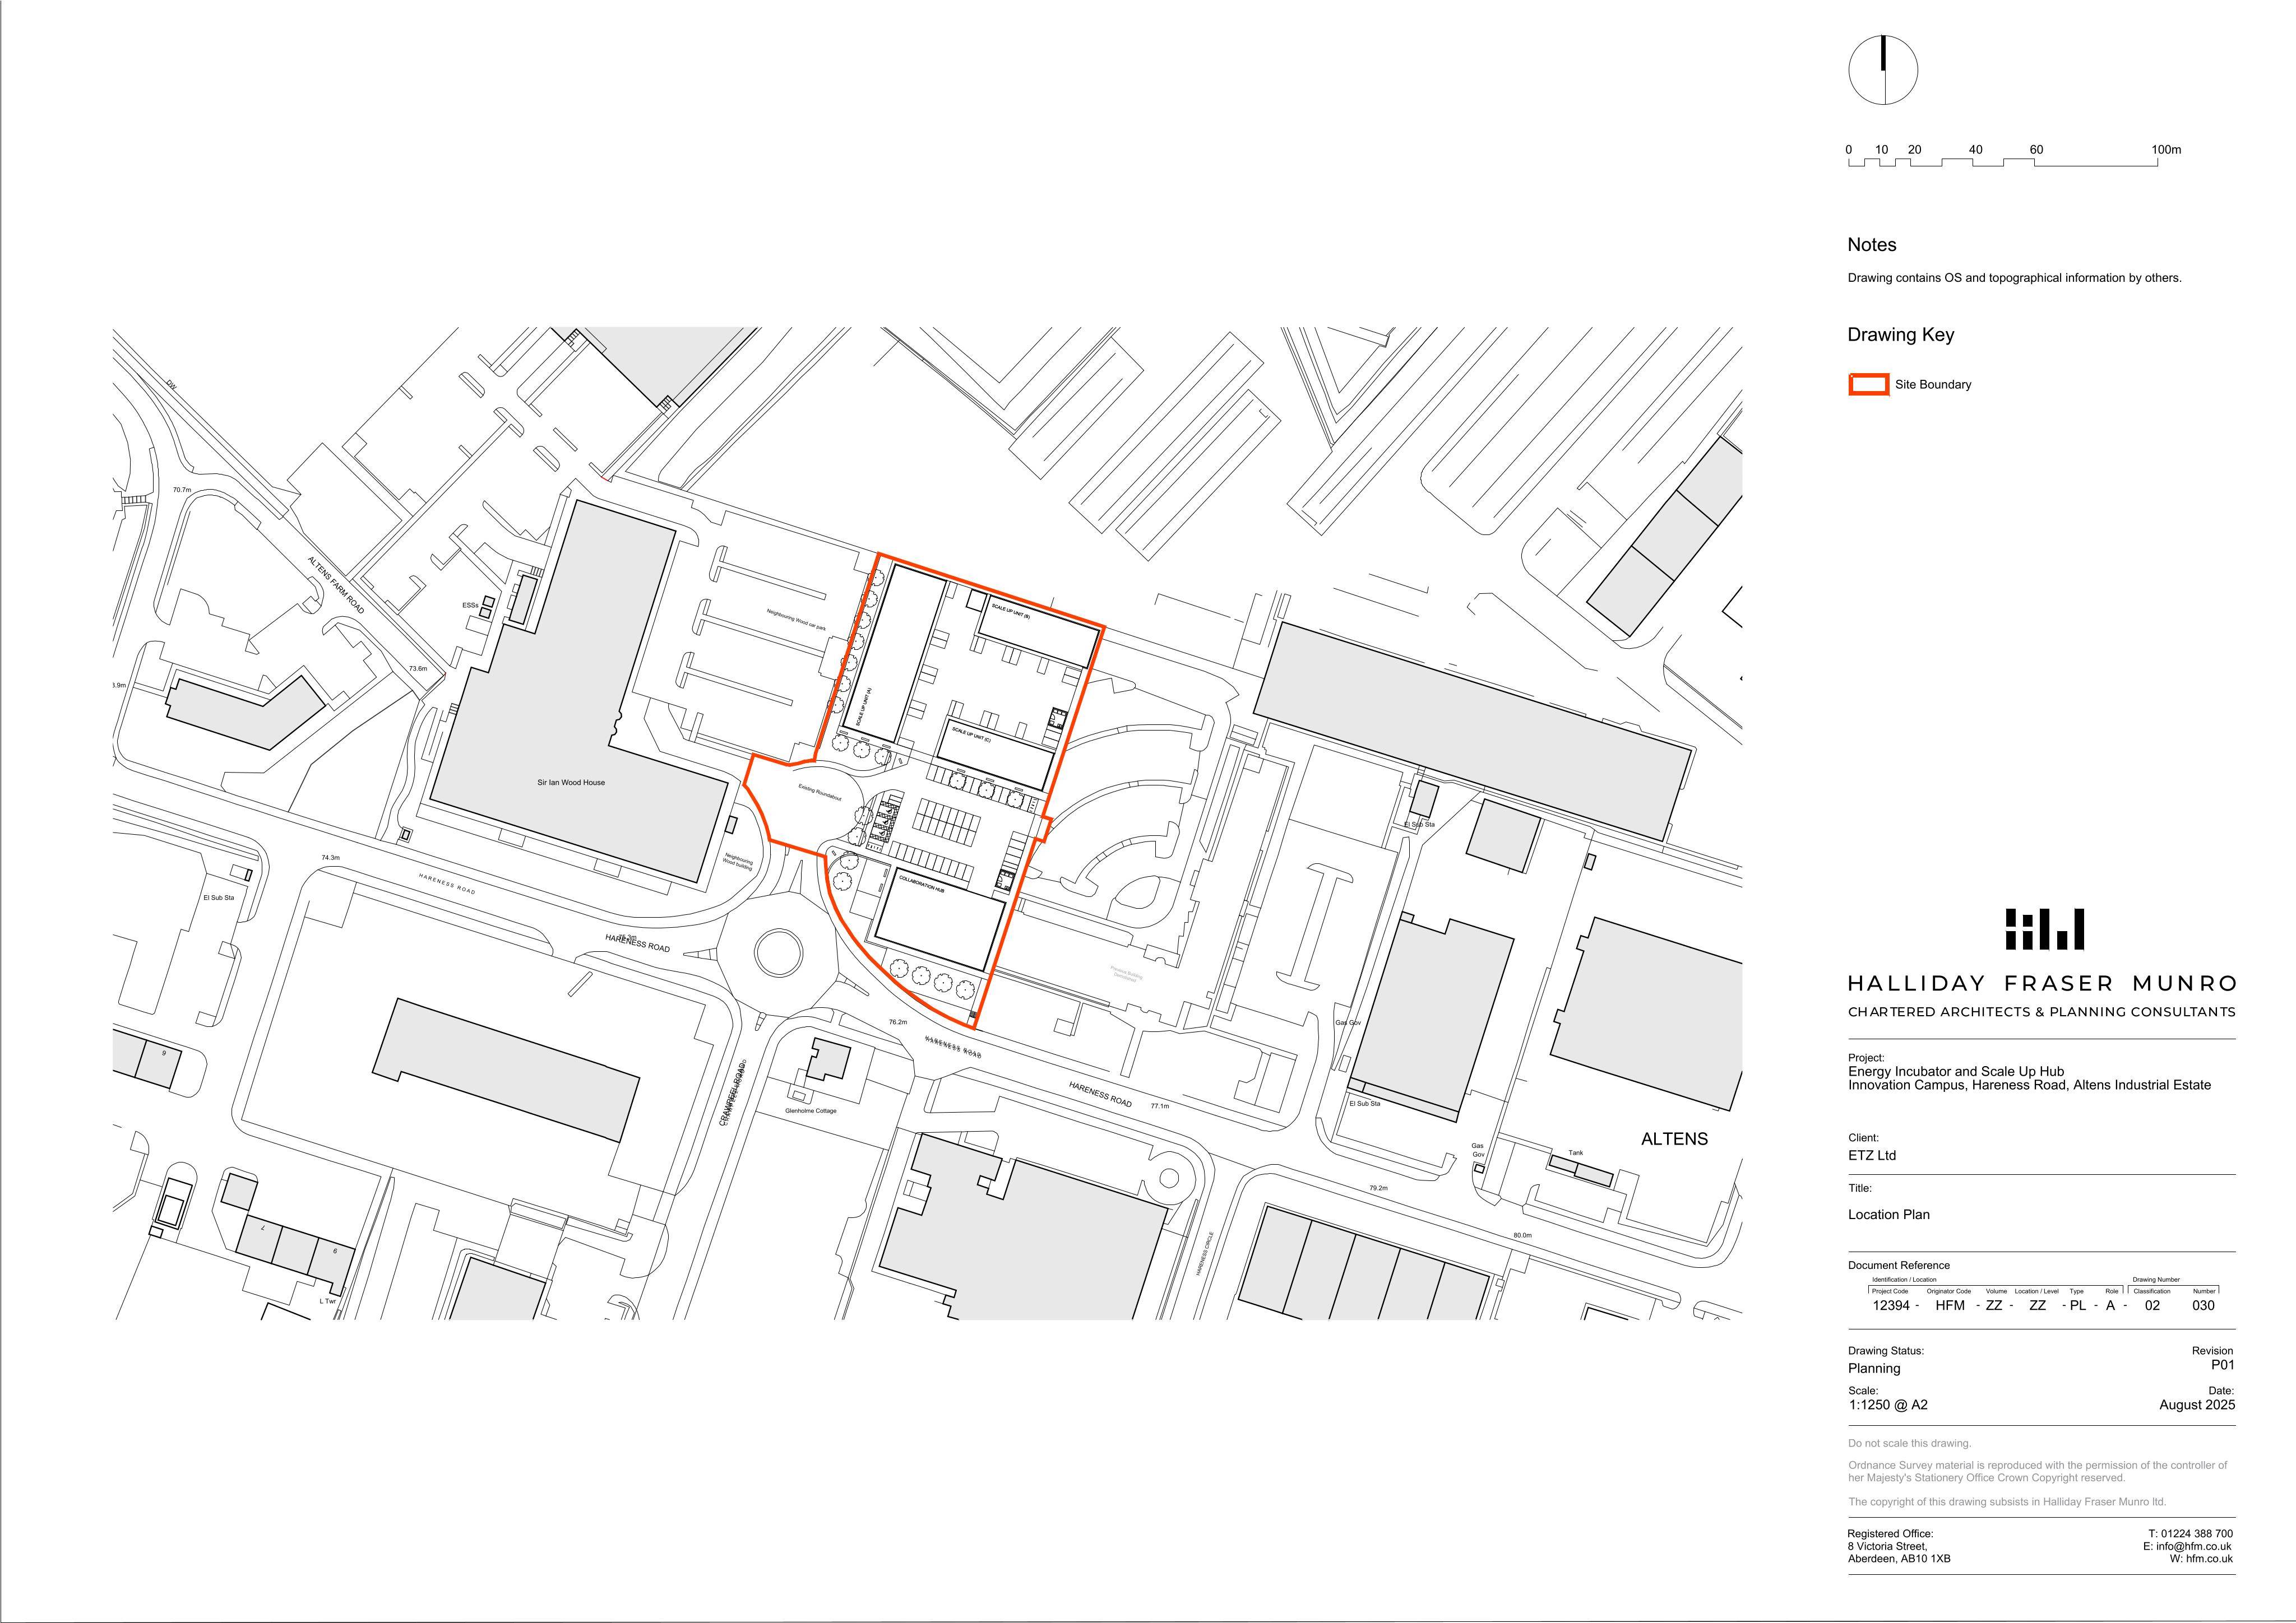The image size is (2296, 1623).
Task: Click drawing status 'Planning'
Action: (1874, 1369)
